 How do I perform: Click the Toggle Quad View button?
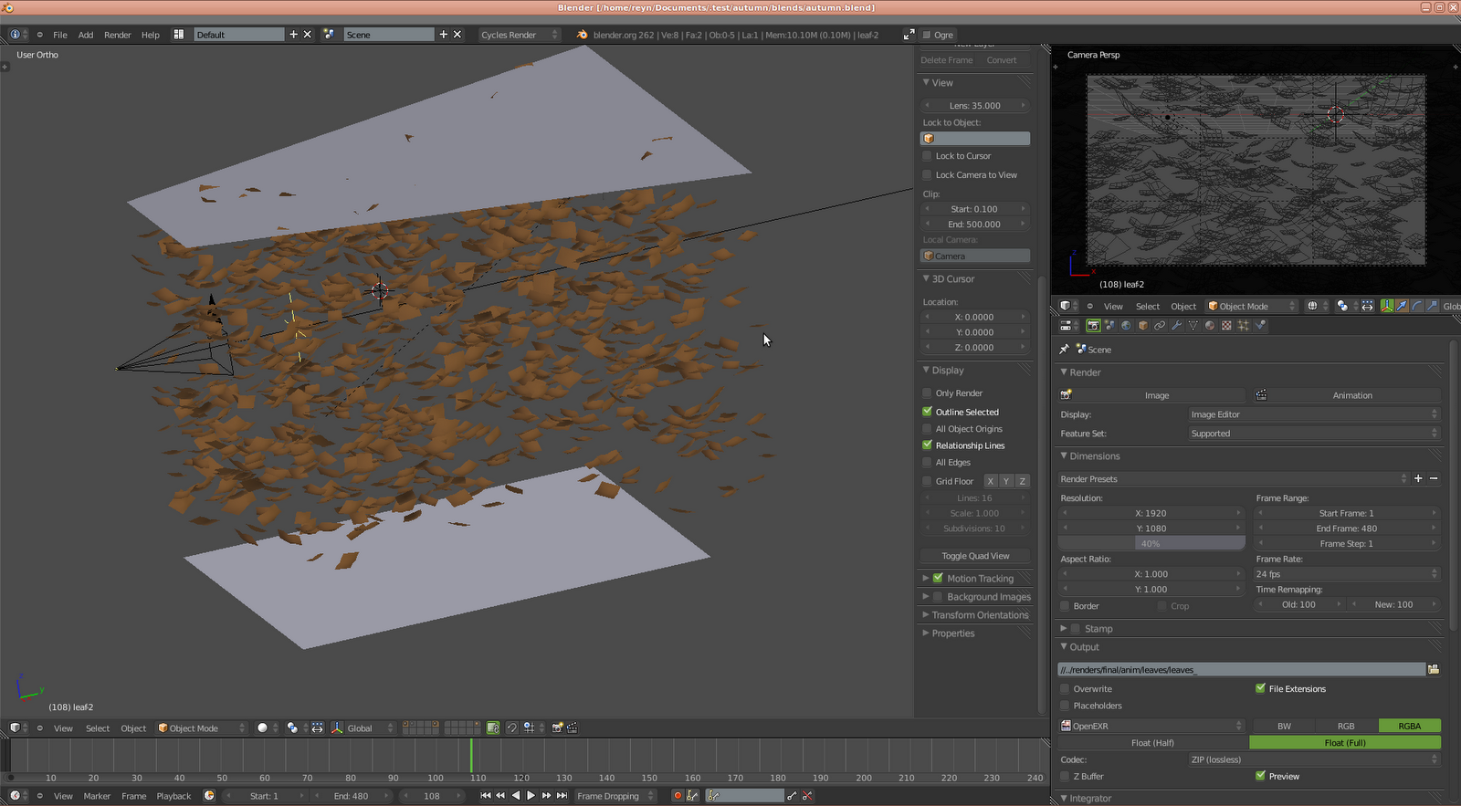975,556
